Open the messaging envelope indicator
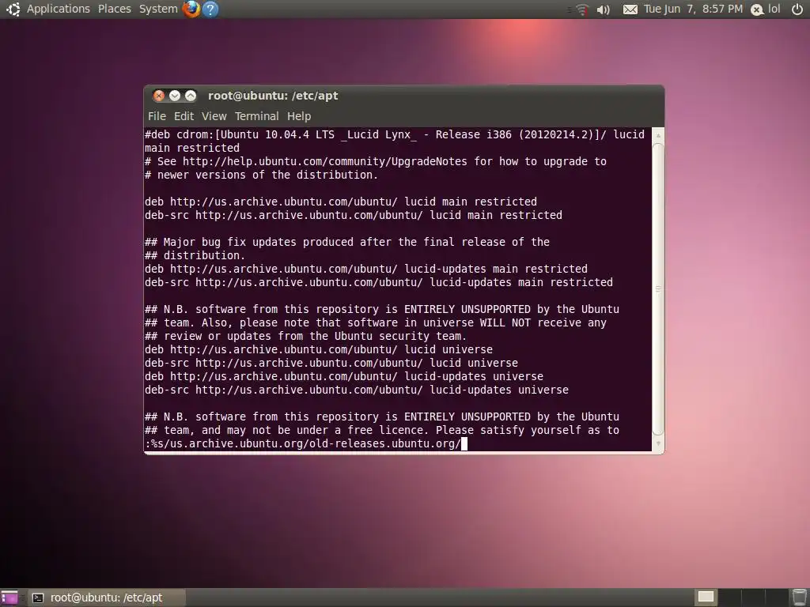810x607 pixels. pos(630,9)
